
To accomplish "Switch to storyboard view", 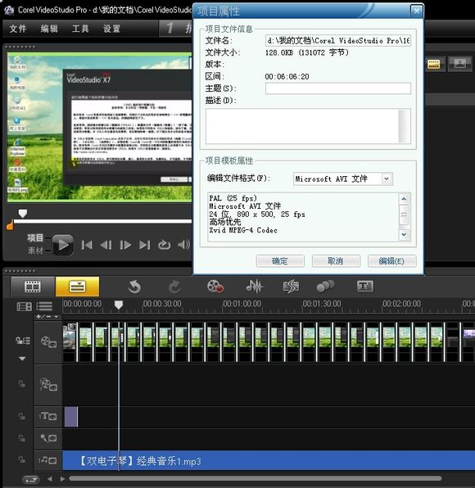I will point(33,287).
